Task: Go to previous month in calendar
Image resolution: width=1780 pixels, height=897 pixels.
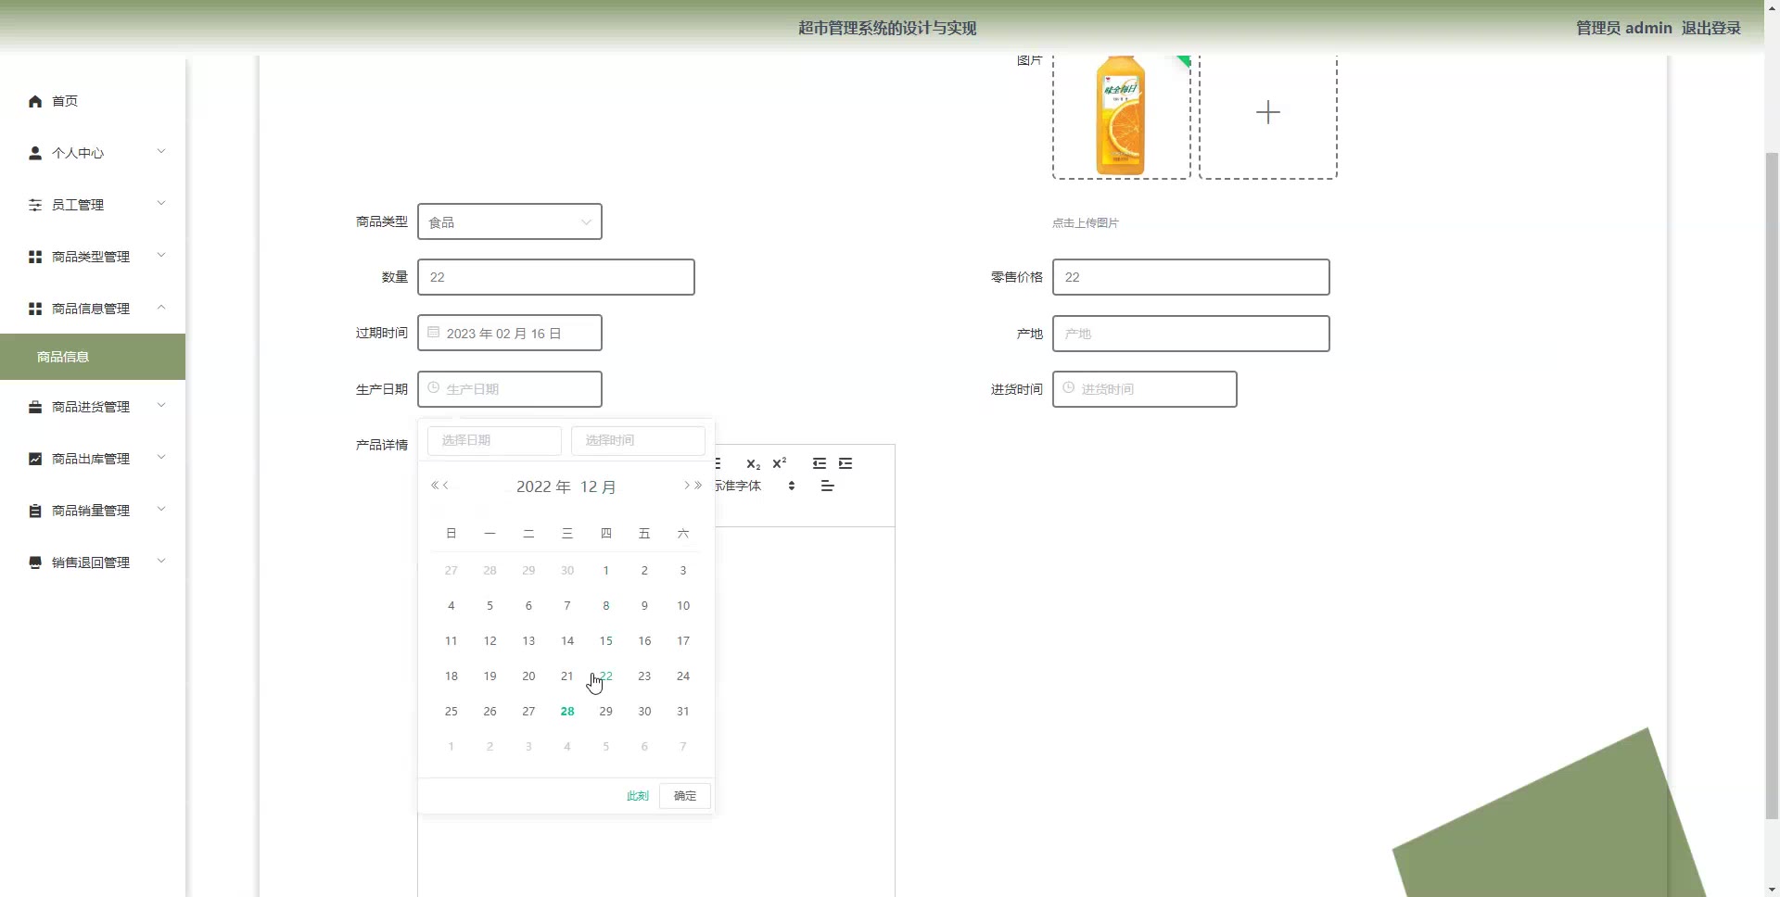Action: pyautogui.click(x=446, y=486)
